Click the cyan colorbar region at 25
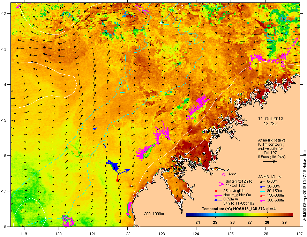The height and width of the screenshot is (237, 307). point(215,215)
